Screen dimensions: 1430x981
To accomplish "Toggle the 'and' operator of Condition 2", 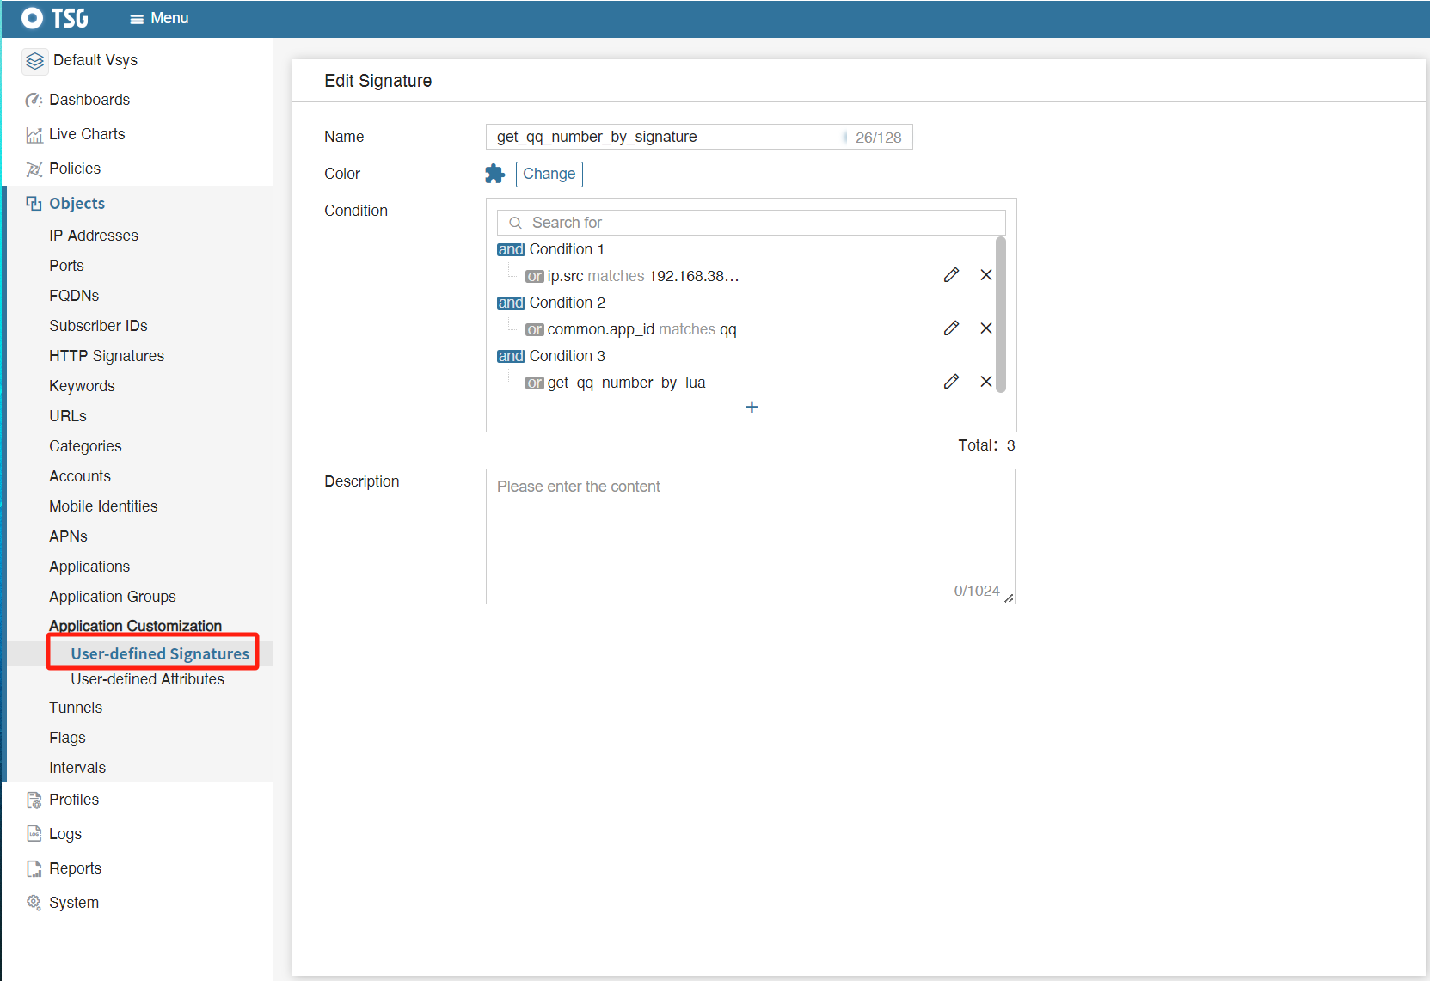I will [x=511, y=303].
